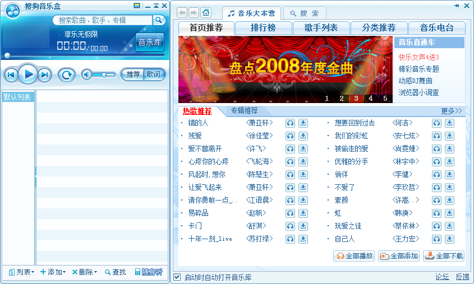
Task: Click 全部下载 download all button
Action: 444,256
